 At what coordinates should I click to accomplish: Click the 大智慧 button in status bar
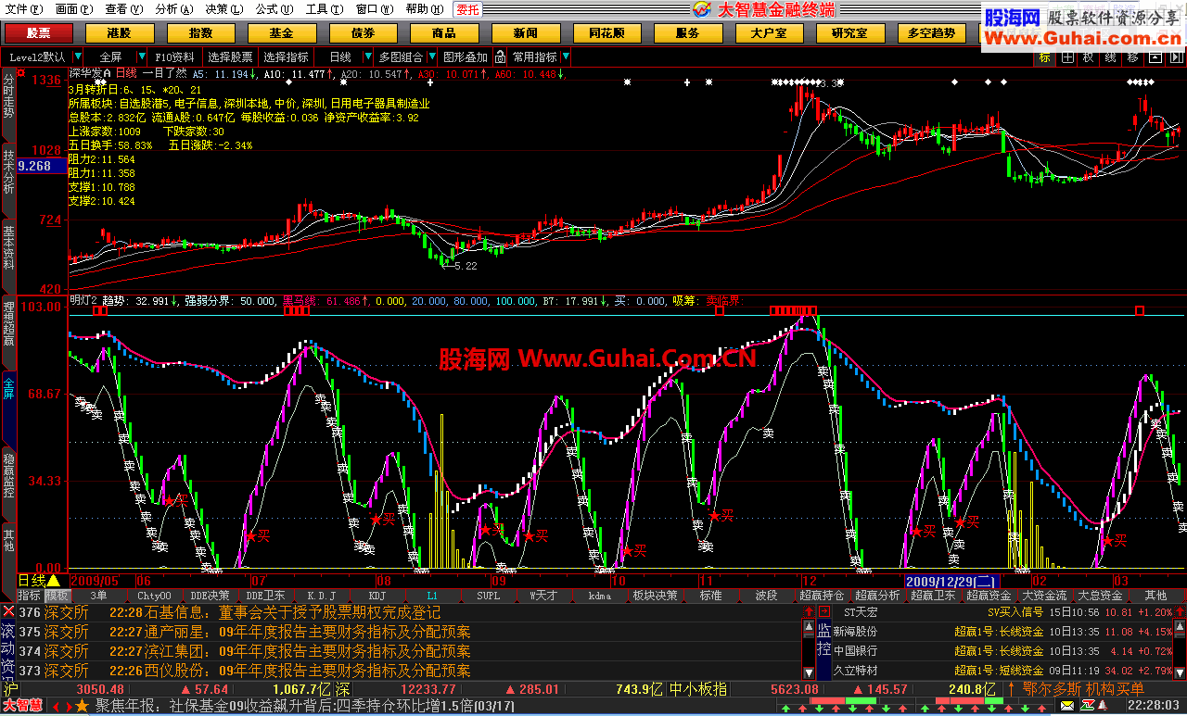click(x=22, y=707)
